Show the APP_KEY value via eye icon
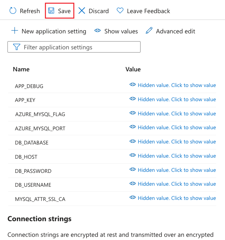Screen dimensions: 225x240 pyautogui.click(x=133, y=99)
